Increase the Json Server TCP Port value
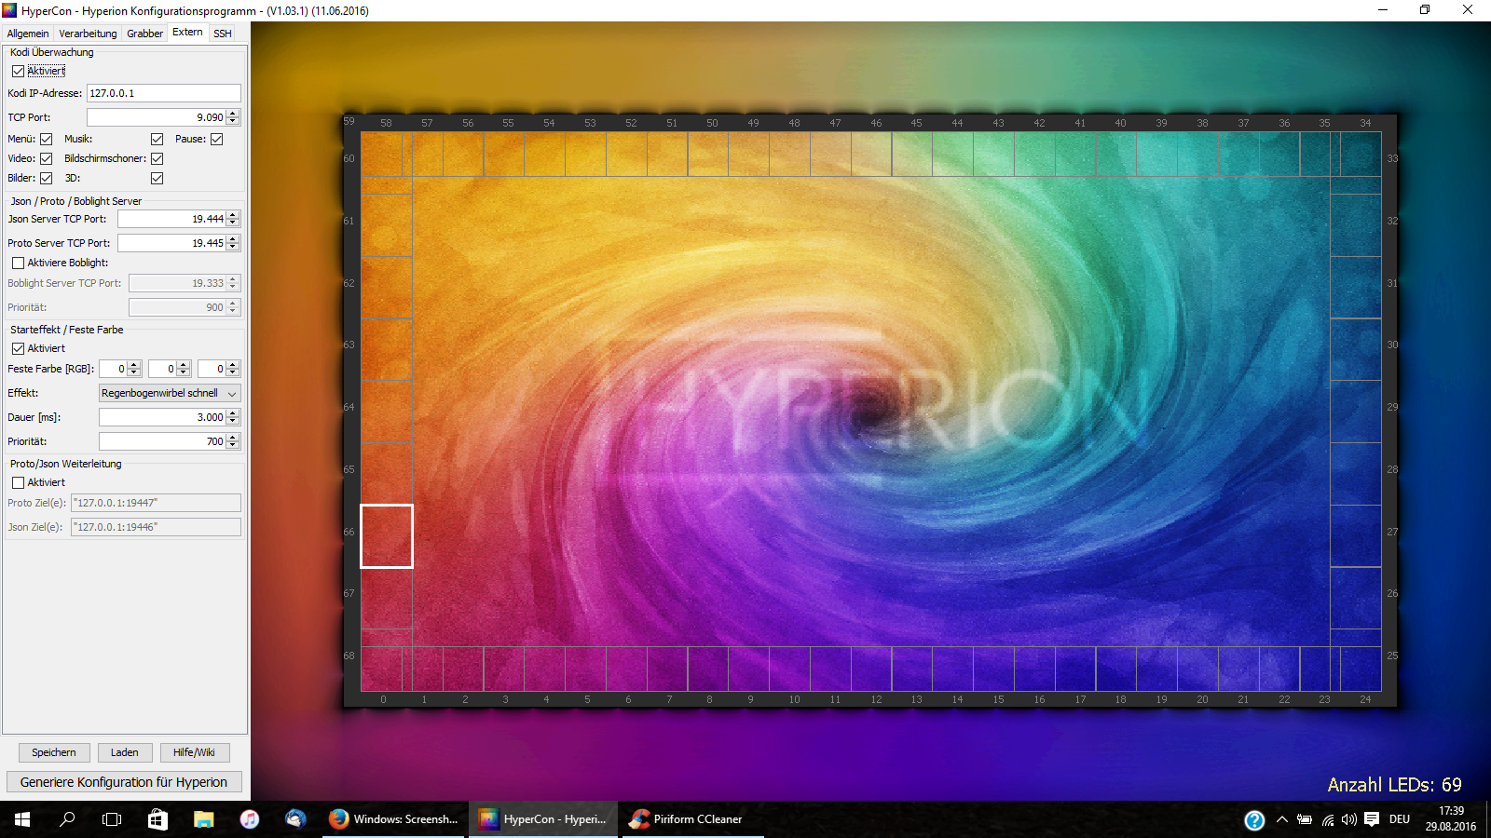The image size is (1491, 838). pyautogui.click(x=233, y=215)
